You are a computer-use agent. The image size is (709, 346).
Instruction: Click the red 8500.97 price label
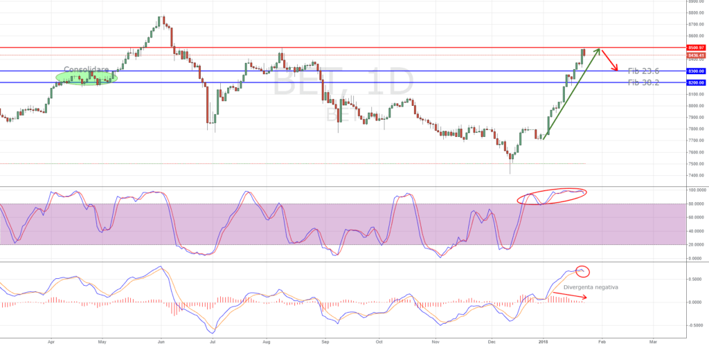click(x=695, y=48)
